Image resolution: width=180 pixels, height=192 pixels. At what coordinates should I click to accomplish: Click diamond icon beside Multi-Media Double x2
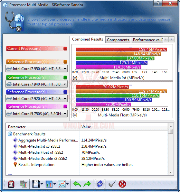point(15,158)
